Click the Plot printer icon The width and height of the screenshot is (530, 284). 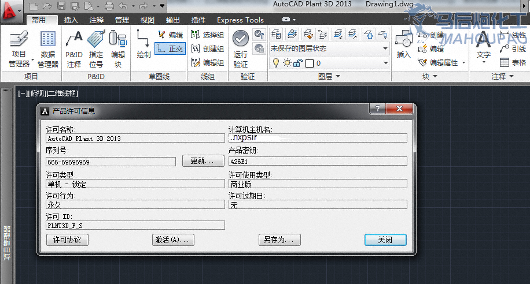click(109, 6)
